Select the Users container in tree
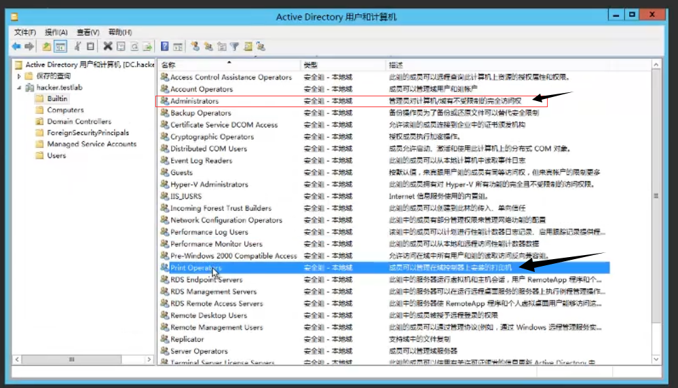678x388 pixels. click(56, 155)
